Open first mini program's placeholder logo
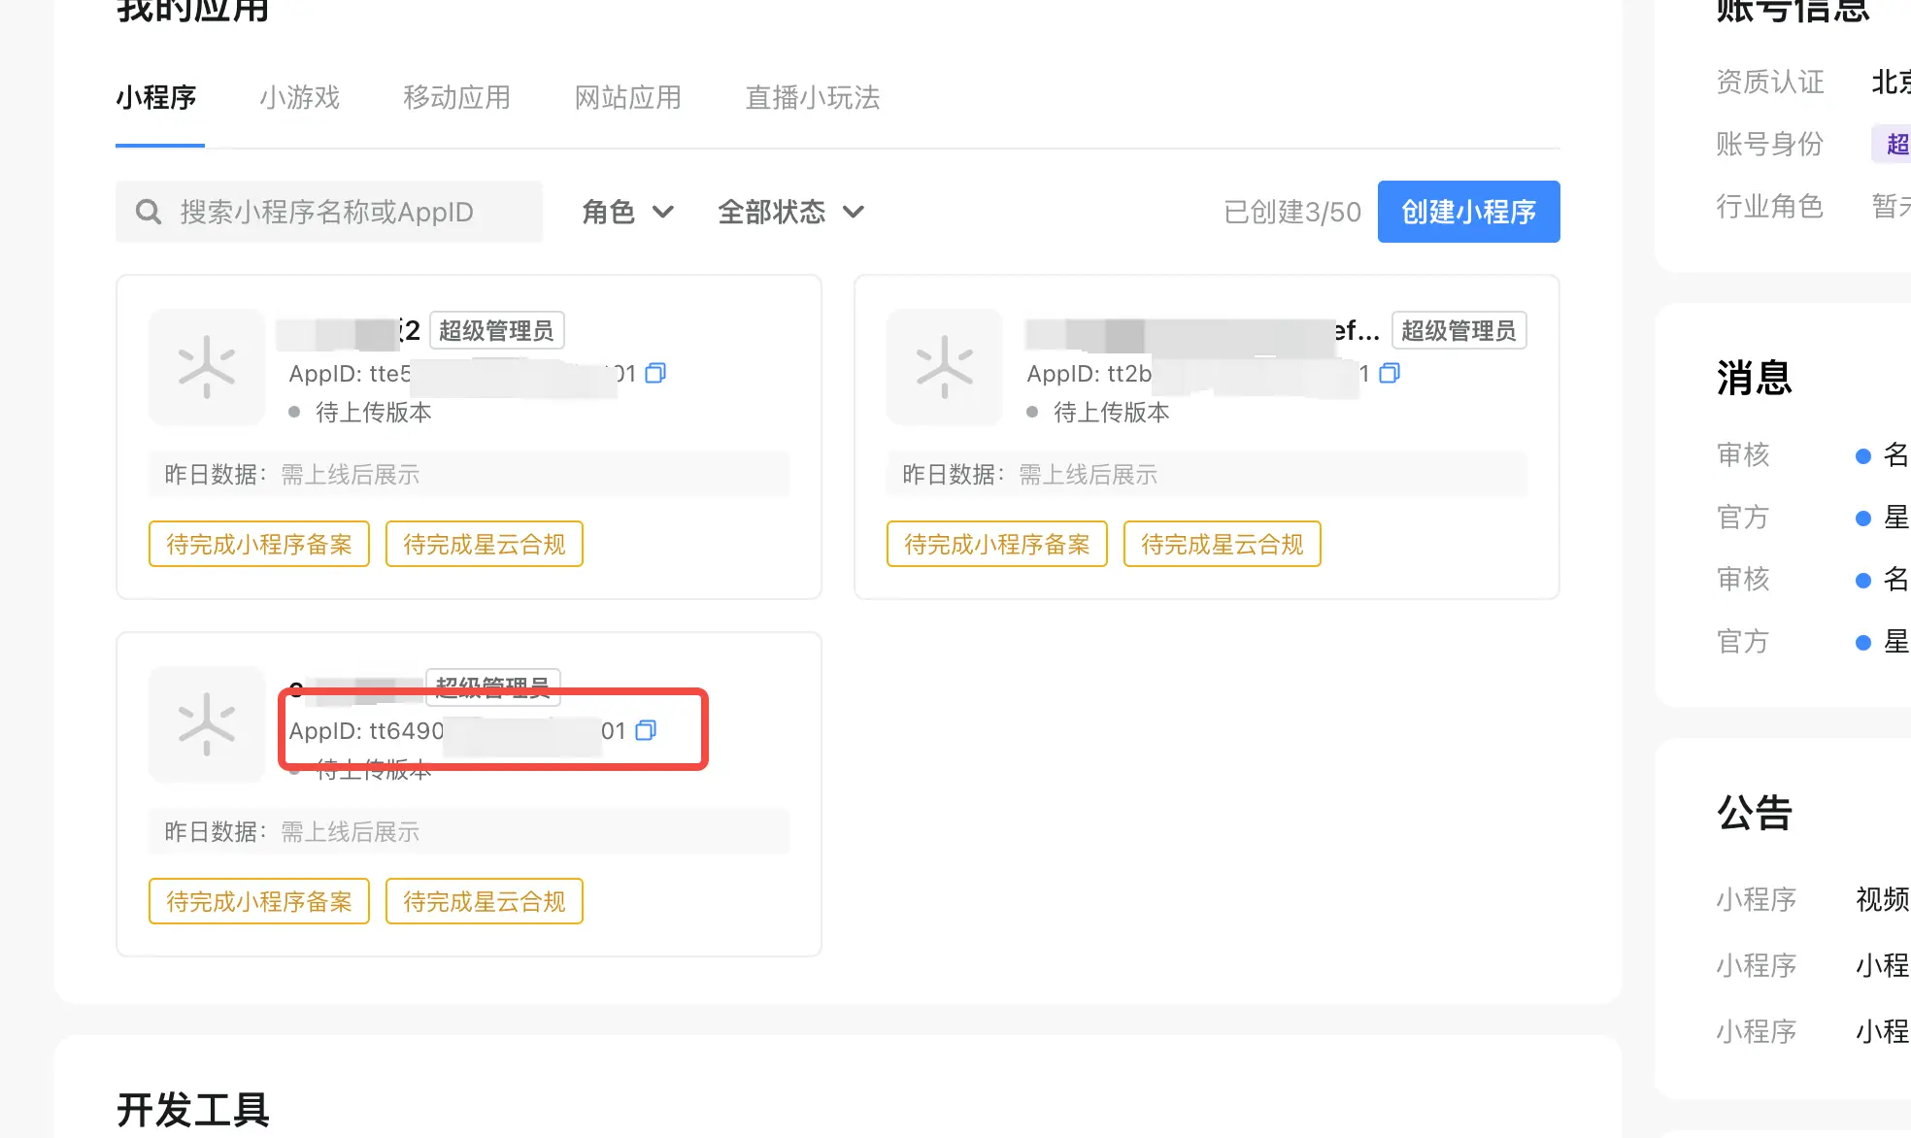1911x1138 pixels. (x=207, y=367)
